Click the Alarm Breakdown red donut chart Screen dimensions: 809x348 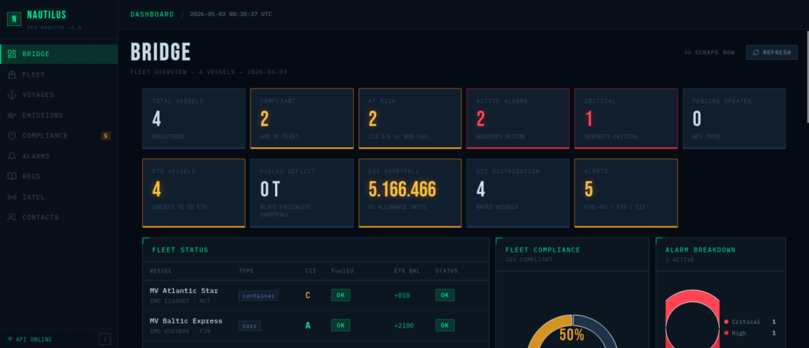pyautogui.click(x=692, y=319)
